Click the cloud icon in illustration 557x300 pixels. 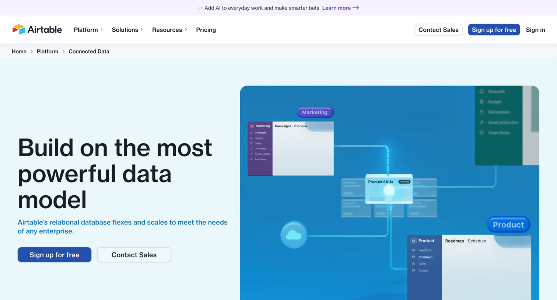coord(294,234)
